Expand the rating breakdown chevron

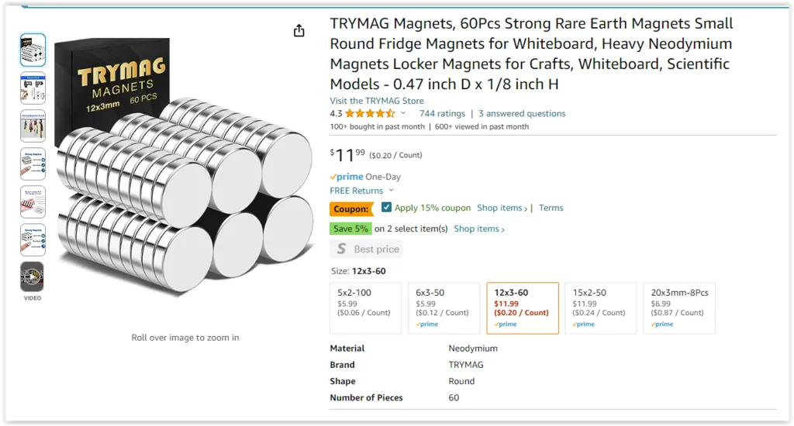(403, 114)
